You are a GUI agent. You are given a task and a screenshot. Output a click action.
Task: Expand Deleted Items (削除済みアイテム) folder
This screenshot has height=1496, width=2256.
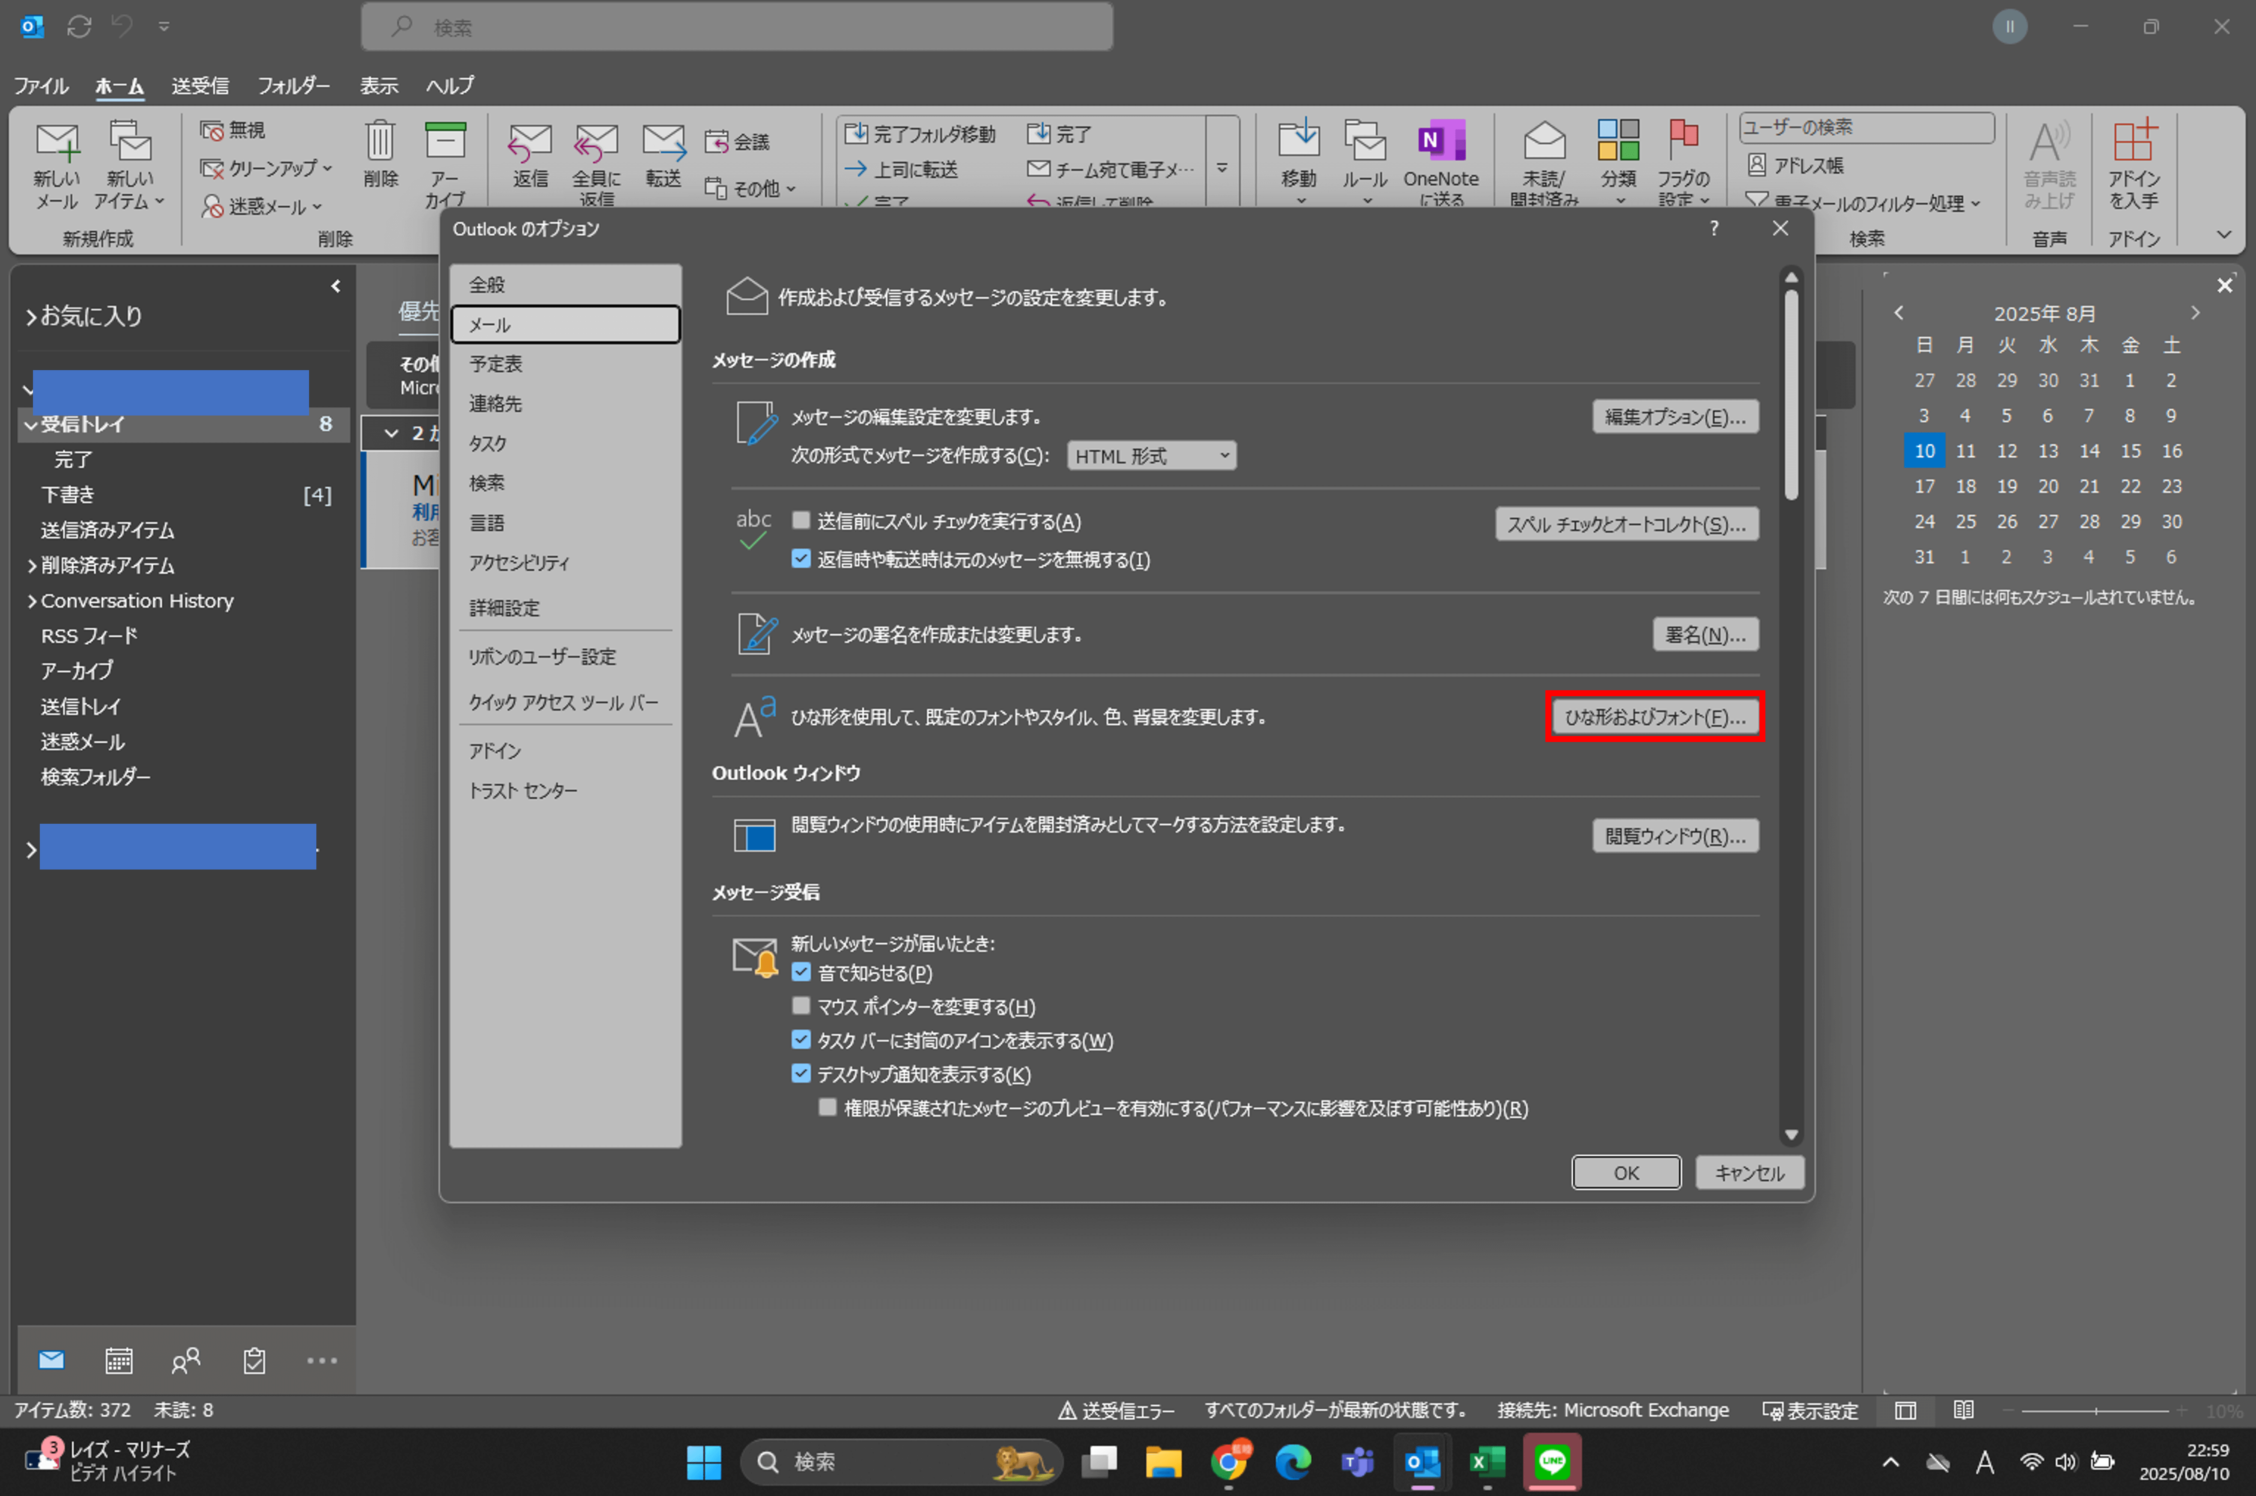coord(32,566)
